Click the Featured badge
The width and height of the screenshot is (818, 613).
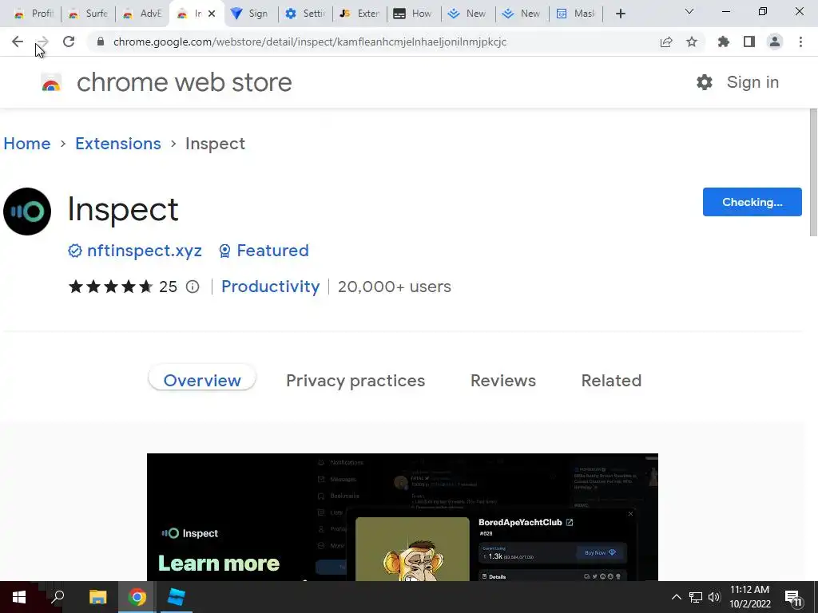[x=264, y=251]
